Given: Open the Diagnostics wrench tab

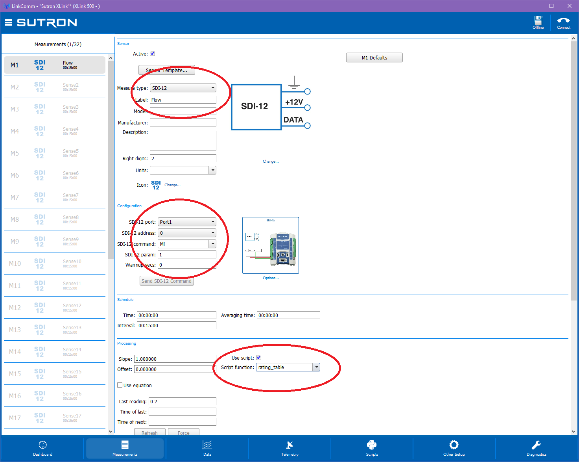Looking at the screenshot, I should (536, 448).
